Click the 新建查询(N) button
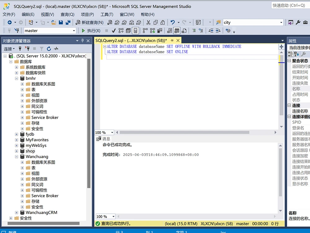Screen dimensions: 310x233 (90, 22)
